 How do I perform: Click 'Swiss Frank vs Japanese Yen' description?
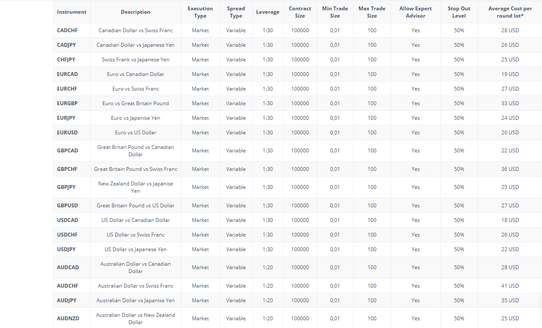pos(136,60)
